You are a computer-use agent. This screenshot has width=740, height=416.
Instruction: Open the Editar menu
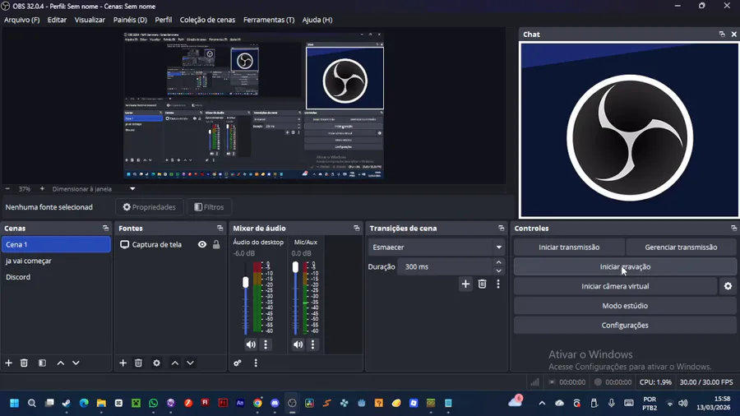pos(57,20)
